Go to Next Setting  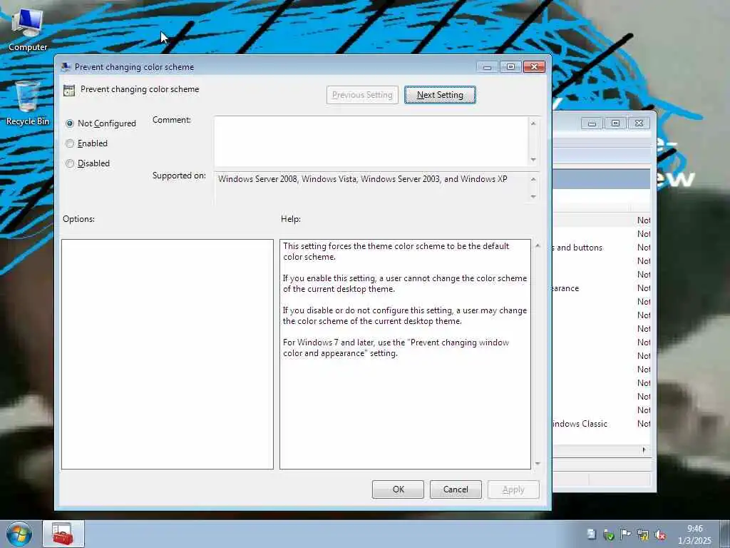click(440, 95)
